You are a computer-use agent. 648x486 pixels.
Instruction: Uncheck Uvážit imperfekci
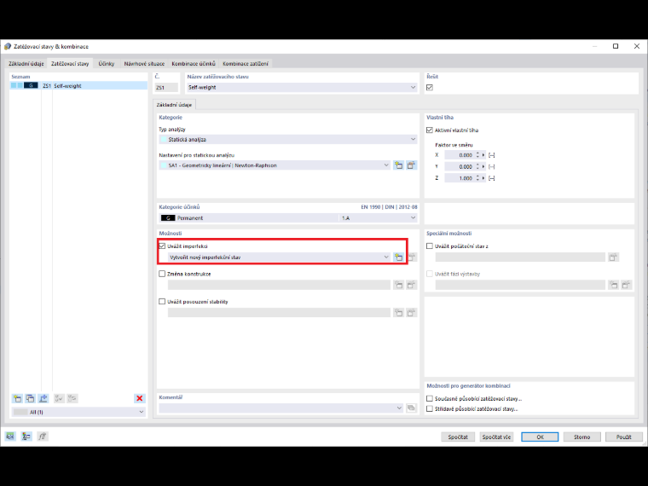pos(162,246)
